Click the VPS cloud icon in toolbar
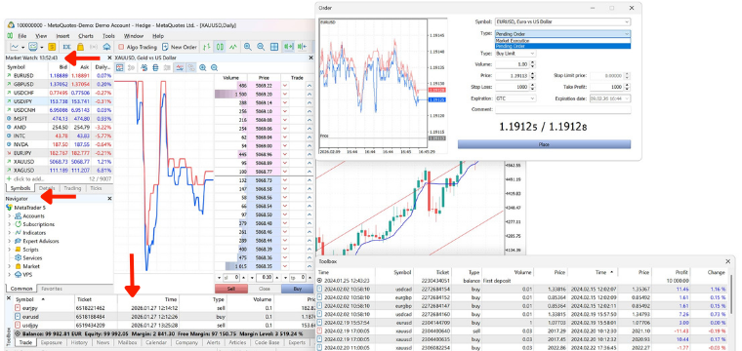The height and width of the screenshot is (351, 742). (106, 47)
